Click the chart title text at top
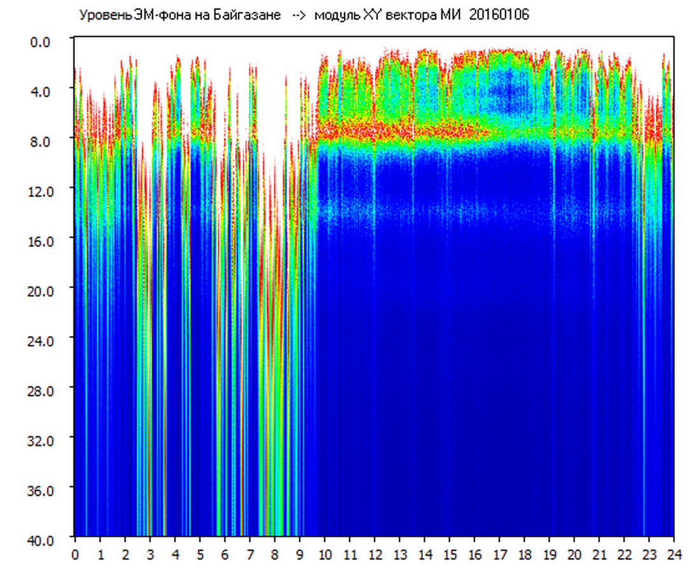This screenshot has width=698, height=573. click(303, 15)
